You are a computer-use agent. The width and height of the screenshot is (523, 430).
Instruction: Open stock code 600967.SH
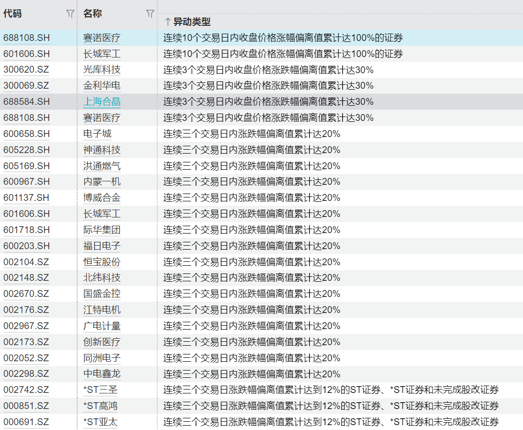point(26,182)
